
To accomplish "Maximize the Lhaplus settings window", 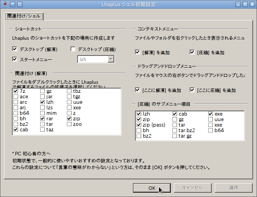I will pyautogui.click(x=245, y=4).
